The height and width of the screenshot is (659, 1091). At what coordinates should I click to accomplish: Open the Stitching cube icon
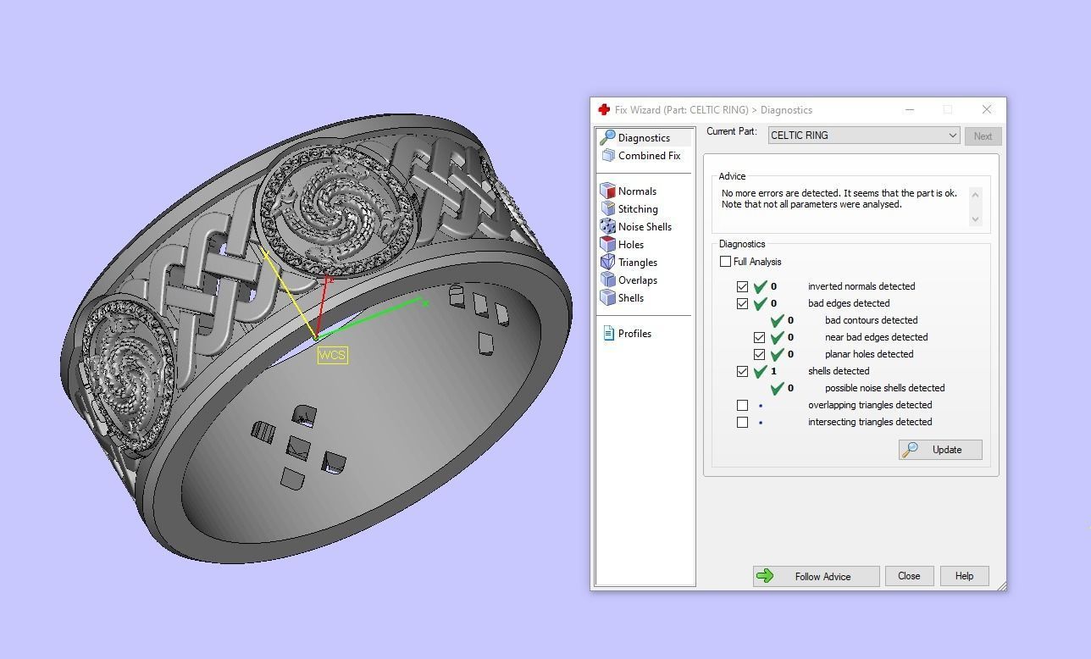click(x=607, y=208)
